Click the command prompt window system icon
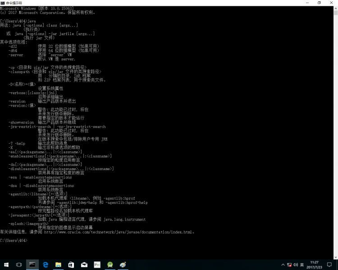Screen dimensions: 338x270 (3, 3)
